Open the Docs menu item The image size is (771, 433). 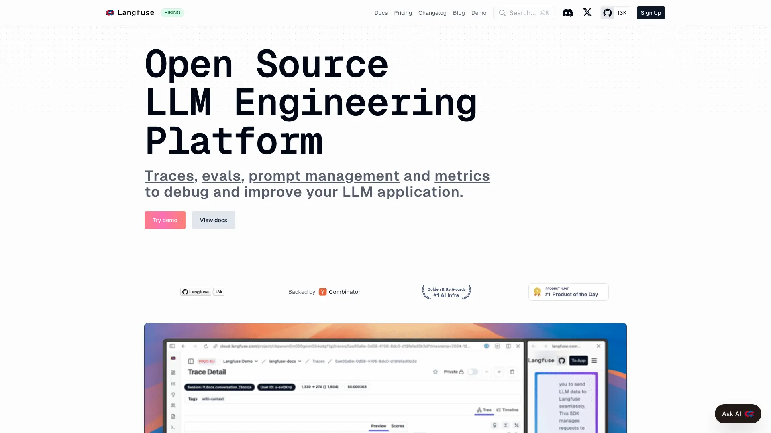[x=381, y=13]
